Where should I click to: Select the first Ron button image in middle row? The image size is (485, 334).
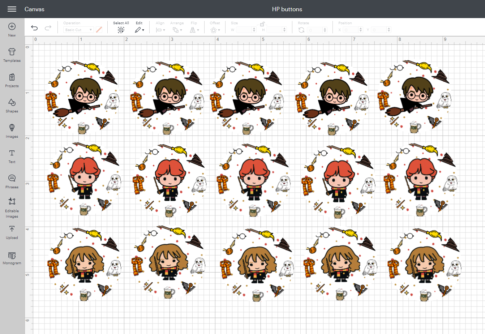pyautogui.click(x=84, y=179)
